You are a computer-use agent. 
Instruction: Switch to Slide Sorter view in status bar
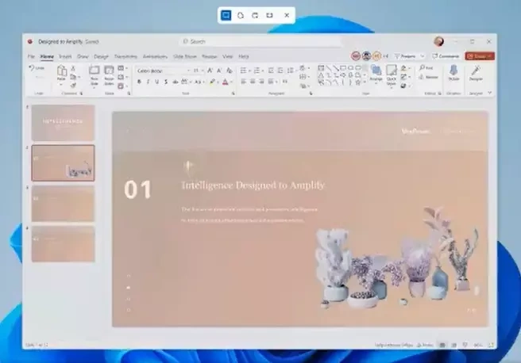coord(453,345)
